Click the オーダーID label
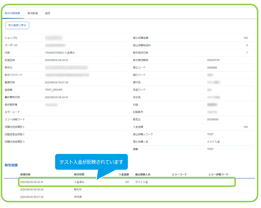Screen dimensions: 261x208 (11, 45)
